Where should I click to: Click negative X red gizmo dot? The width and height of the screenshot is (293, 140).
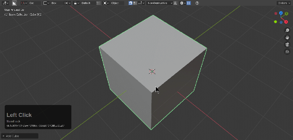276,13
